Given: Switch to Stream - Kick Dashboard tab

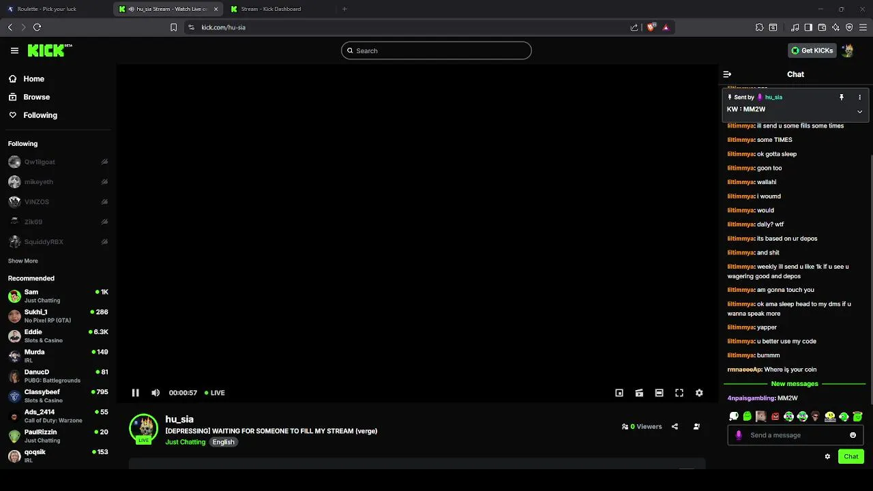Looking at the screenshot, I should (x=280, y=9).
